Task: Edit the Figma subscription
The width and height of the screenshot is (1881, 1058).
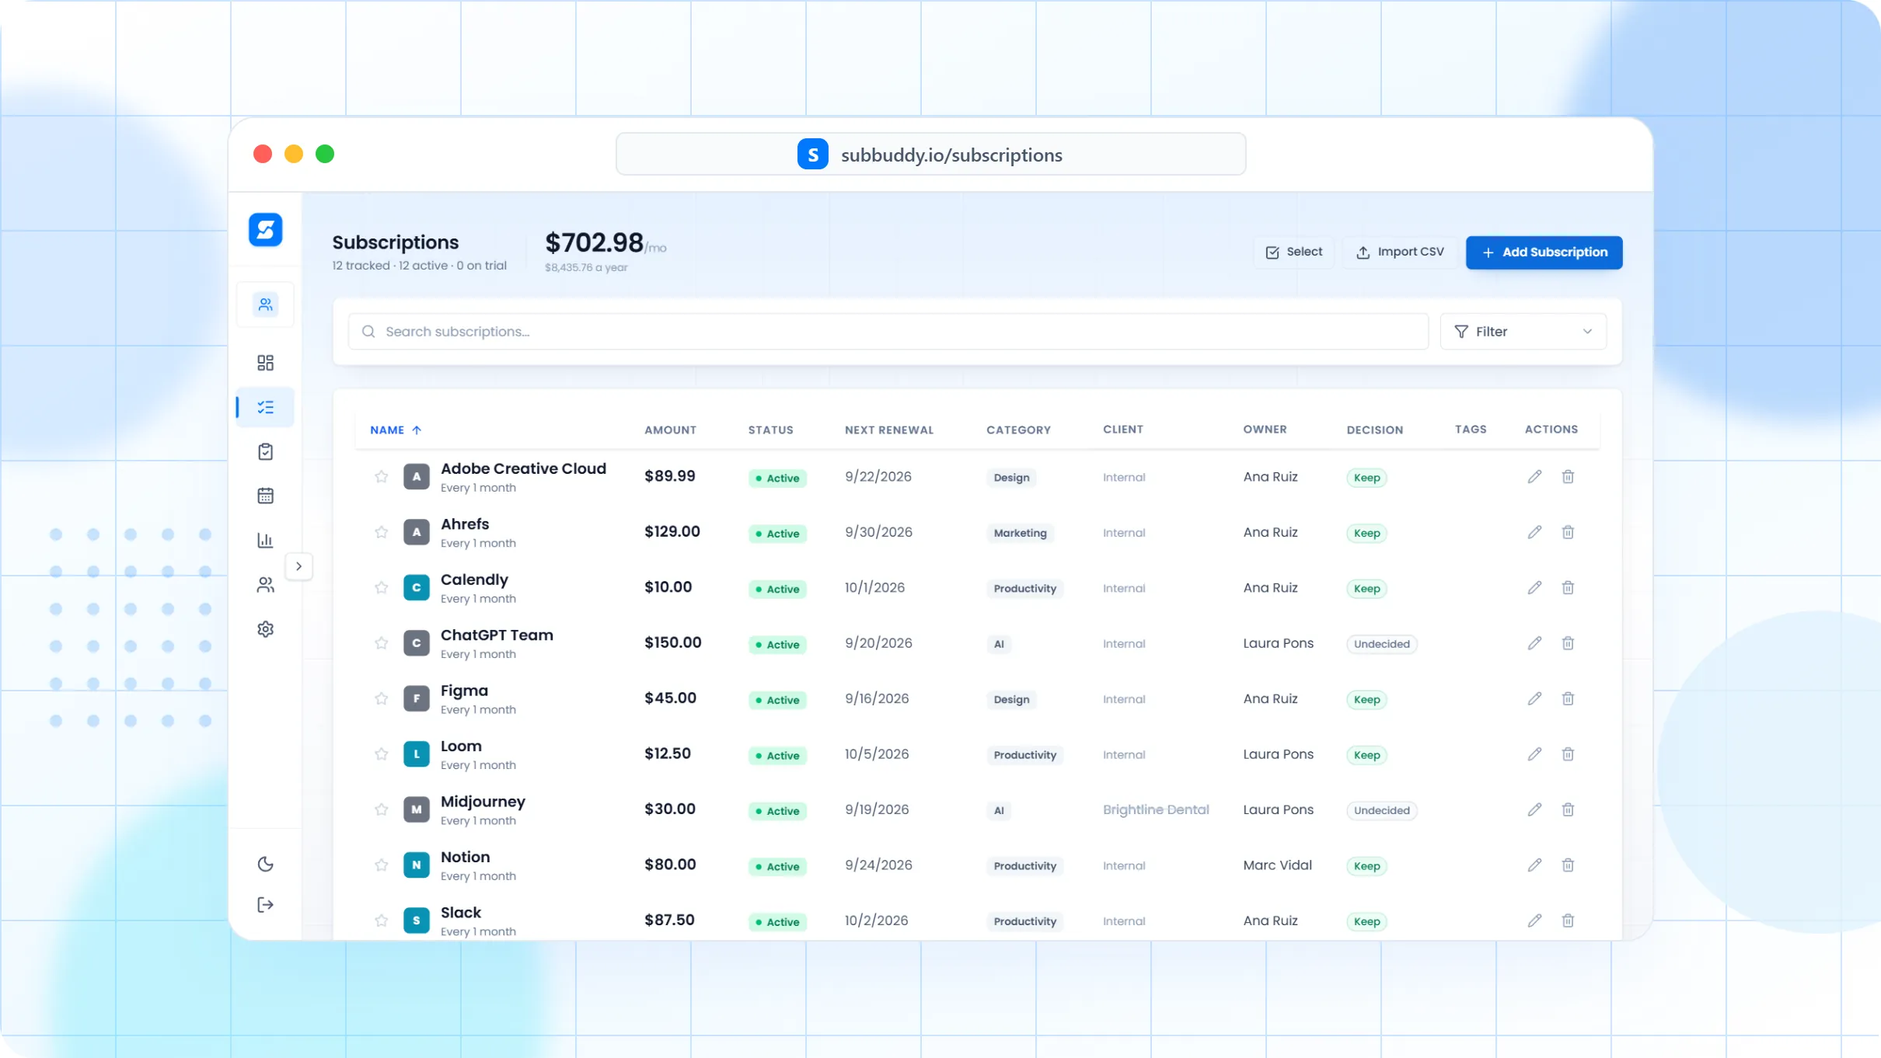Action: click(1534, 699)
